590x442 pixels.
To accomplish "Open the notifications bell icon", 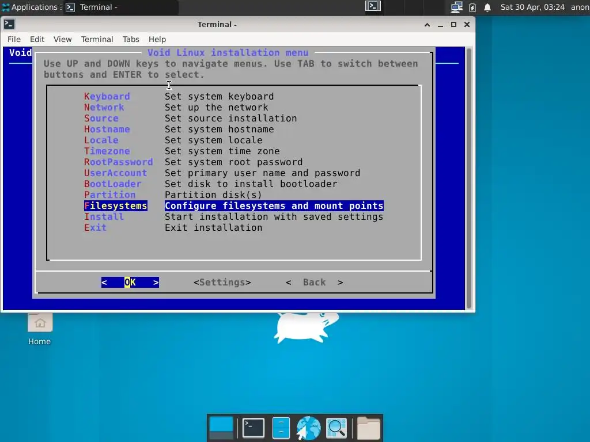I will click(x=487, y=7).
